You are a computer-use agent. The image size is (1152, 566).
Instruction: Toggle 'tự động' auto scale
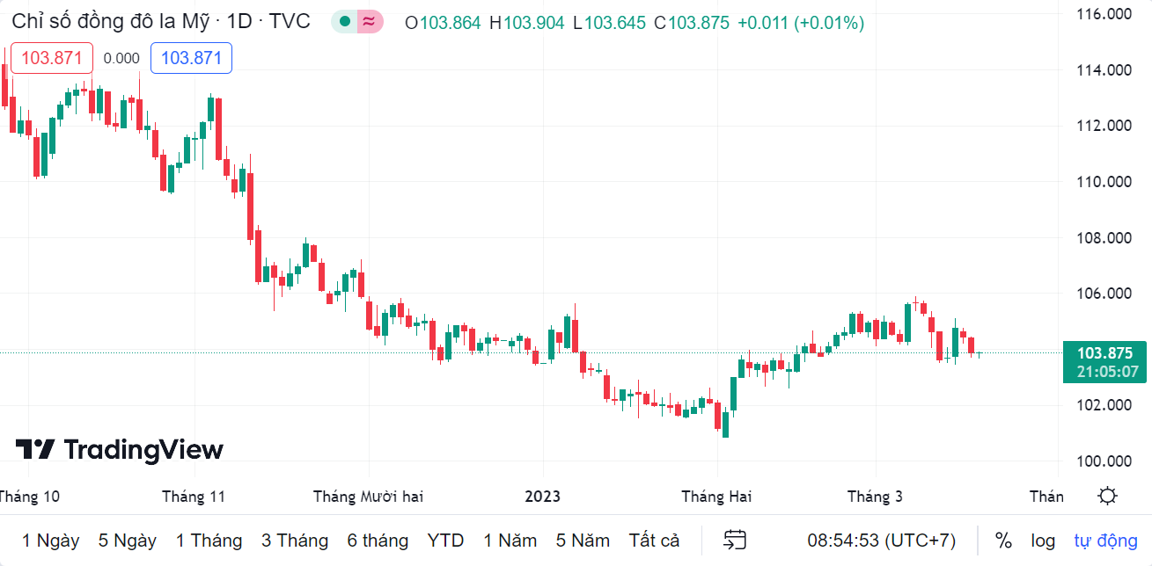tap(1105, 540)
